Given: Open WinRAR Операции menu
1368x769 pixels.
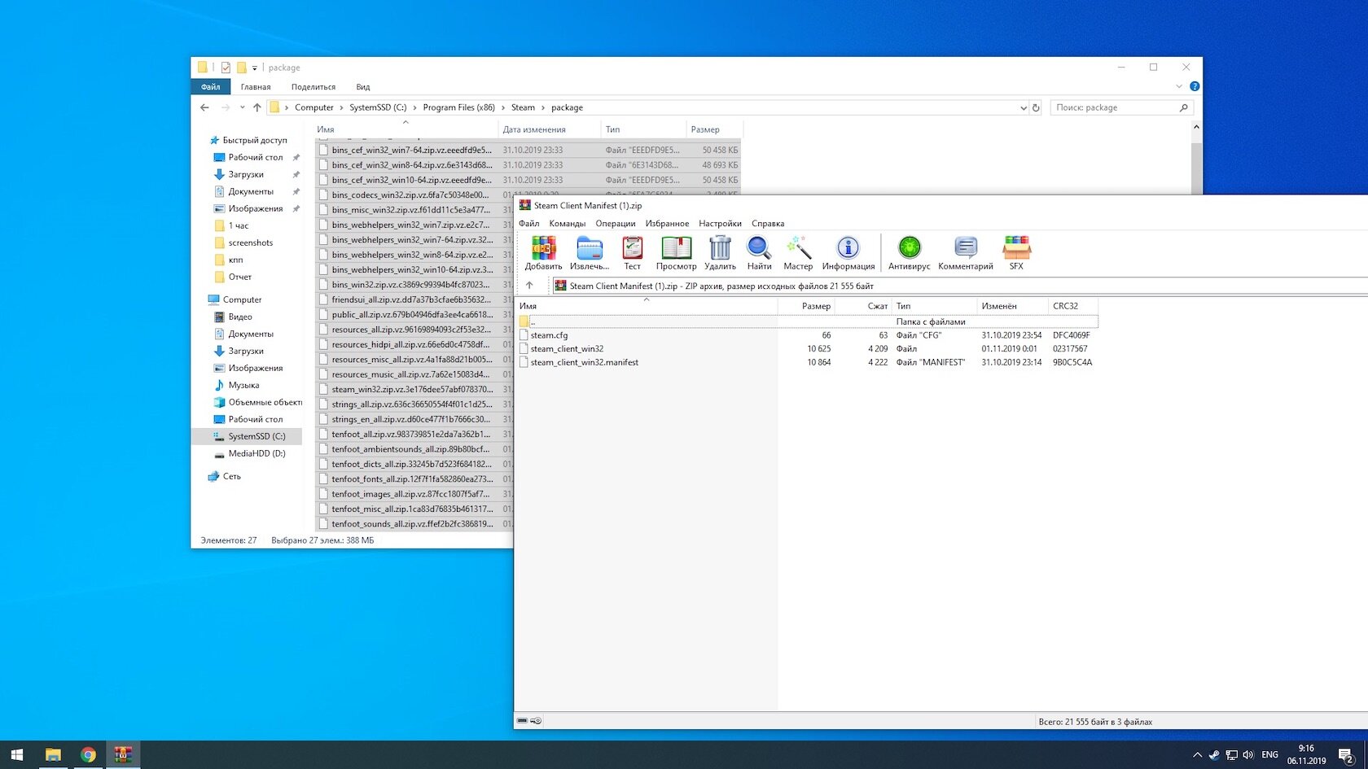Looking at the screenshot, I should point(616,223).
